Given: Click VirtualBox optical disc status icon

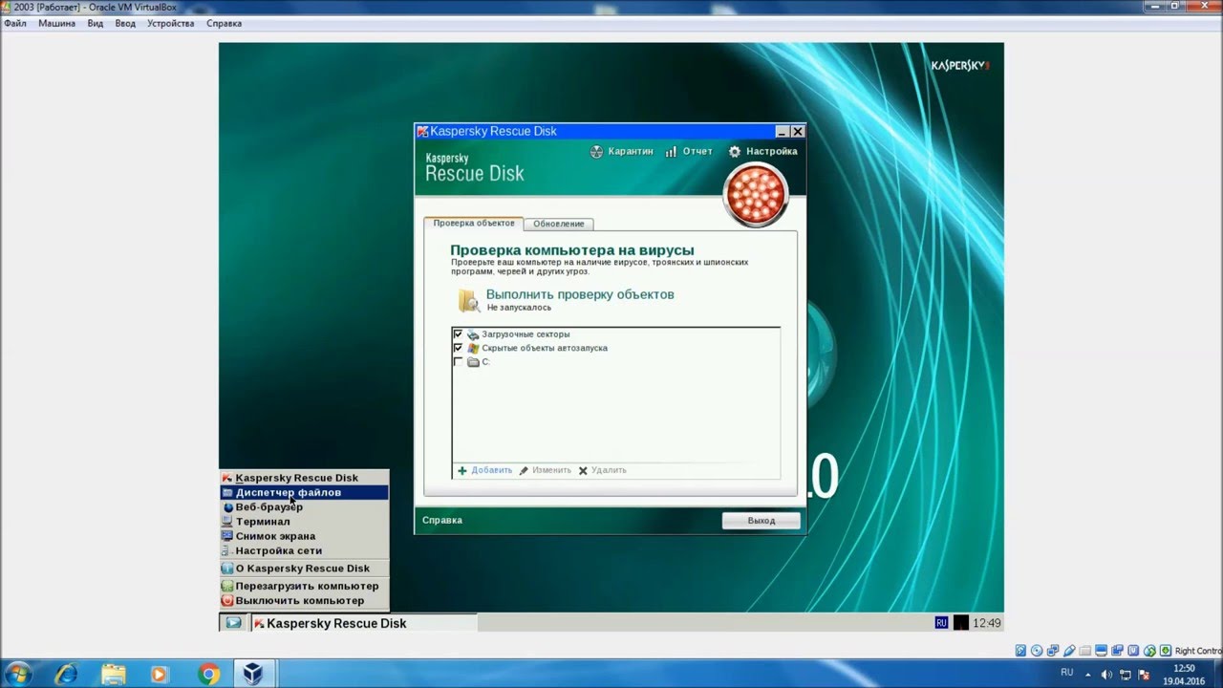Looking at the screenshot, I should point(1037,651).
